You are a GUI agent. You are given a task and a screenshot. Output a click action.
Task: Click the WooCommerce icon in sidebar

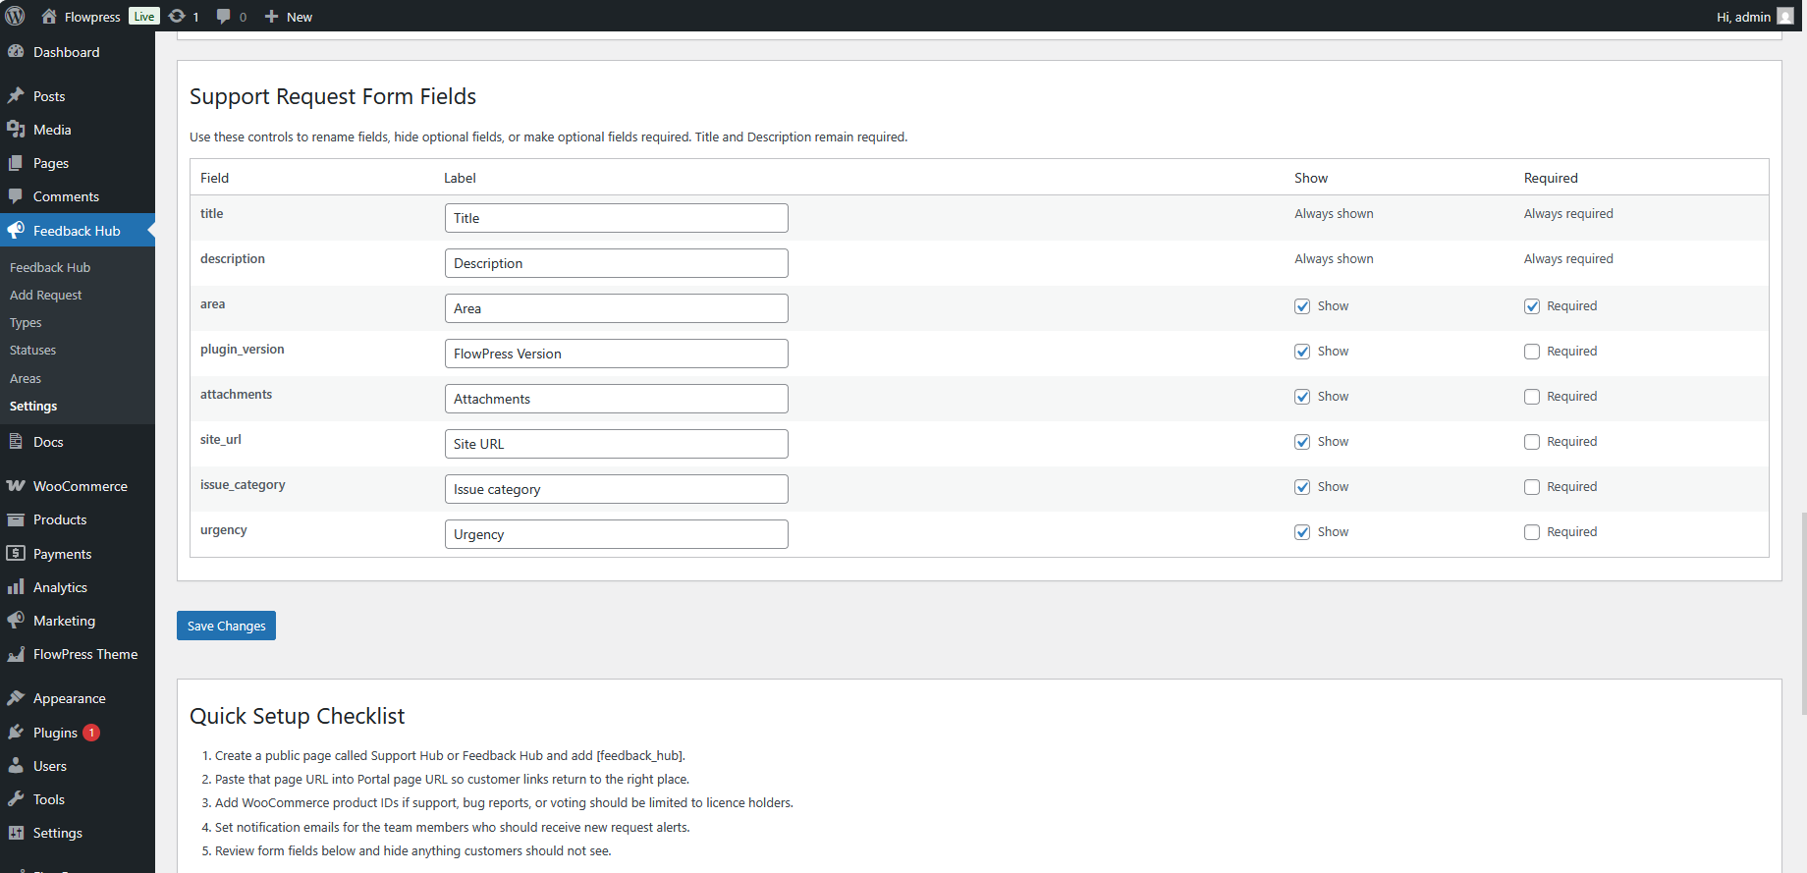pos(16,486)
